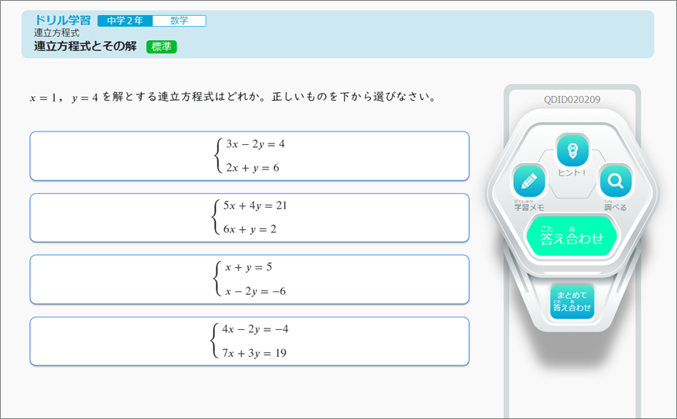
Task: Select answer with 3x − 2y = 4
Action: click(x=250, y=156)
